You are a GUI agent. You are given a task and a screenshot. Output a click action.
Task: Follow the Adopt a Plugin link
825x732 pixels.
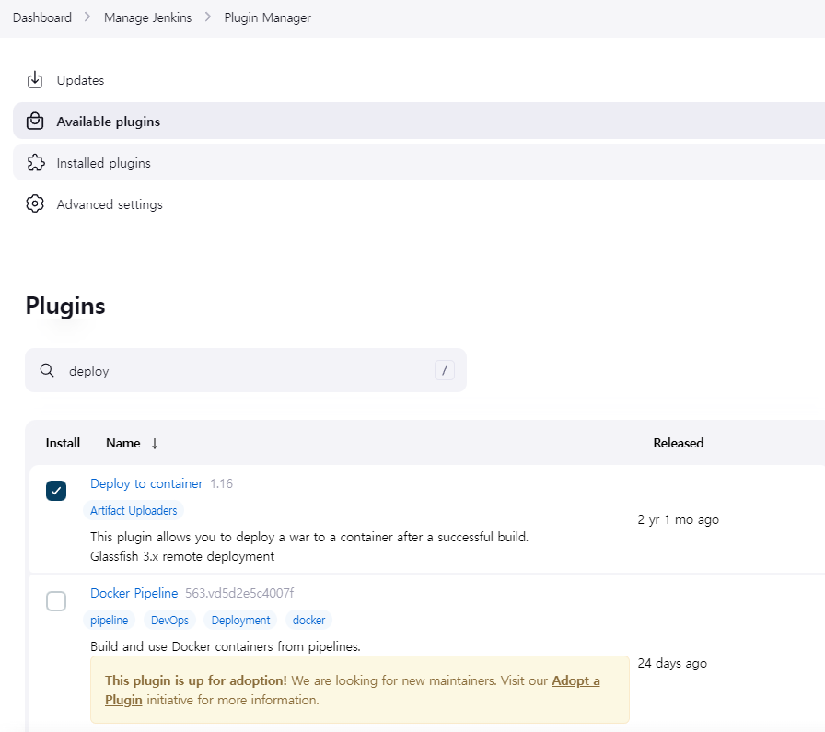pyautogui.click(x=575, y=680)
